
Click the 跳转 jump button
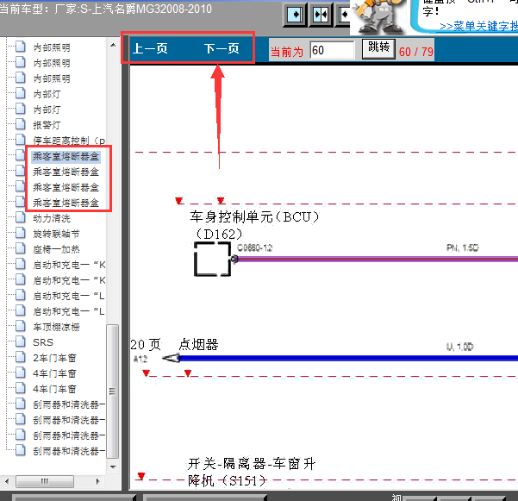[378, 49]
